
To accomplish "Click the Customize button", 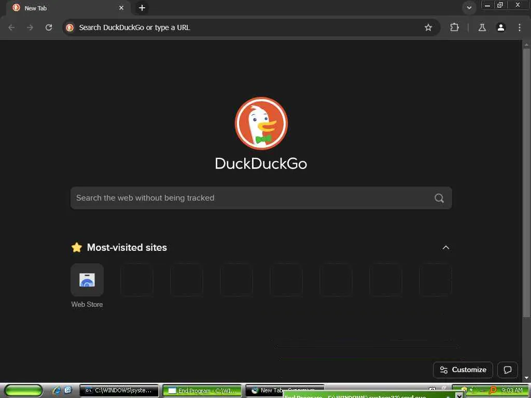I will point(463,370).
